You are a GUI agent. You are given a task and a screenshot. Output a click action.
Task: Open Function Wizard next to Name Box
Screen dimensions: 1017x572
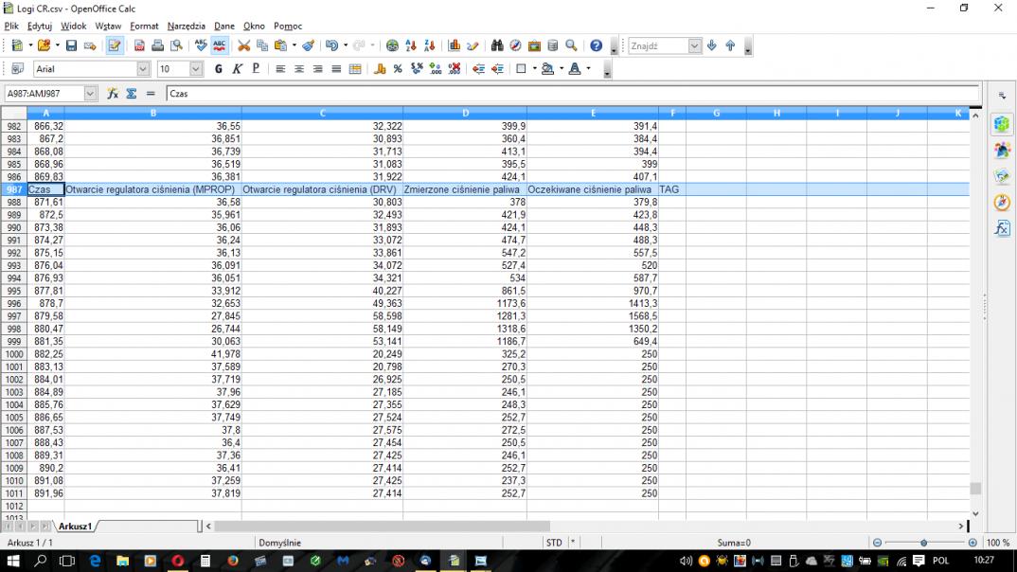[113, 94]
